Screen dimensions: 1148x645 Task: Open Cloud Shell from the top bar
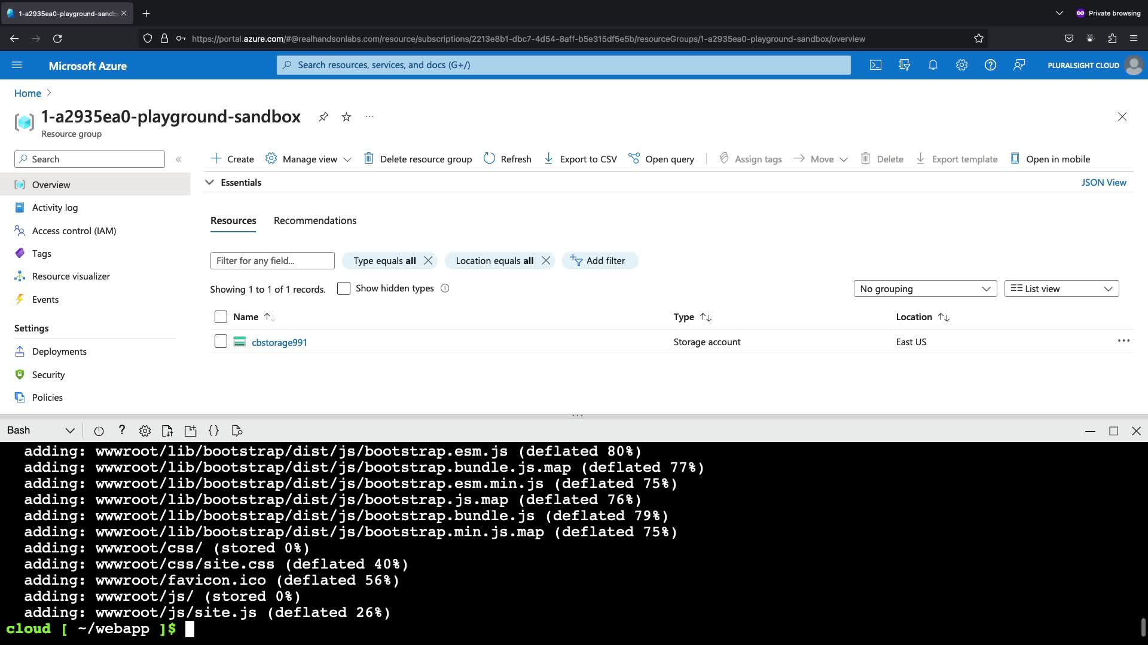point(875,65)
